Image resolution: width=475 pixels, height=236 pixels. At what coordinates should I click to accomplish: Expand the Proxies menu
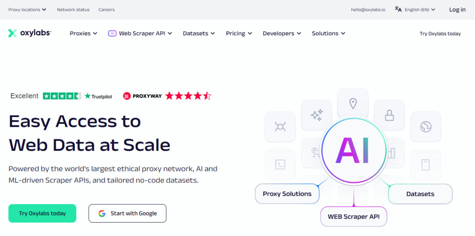[84, 33]
